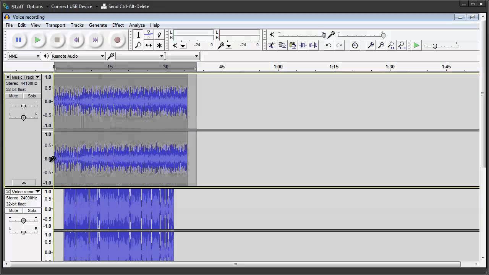Click the Copy icon in edit toolbar
Viewport: 489px width, 275px height.
point(282,45)
